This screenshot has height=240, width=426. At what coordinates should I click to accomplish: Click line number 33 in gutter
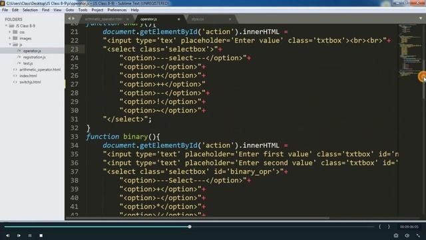tap(74, 137)
